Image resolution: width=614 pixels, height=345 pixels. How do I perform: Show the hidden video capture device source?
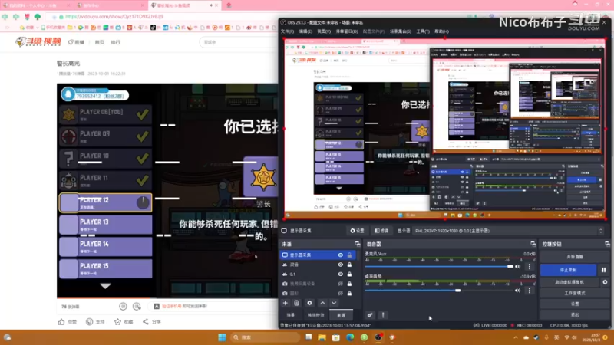tap(340, 284)
